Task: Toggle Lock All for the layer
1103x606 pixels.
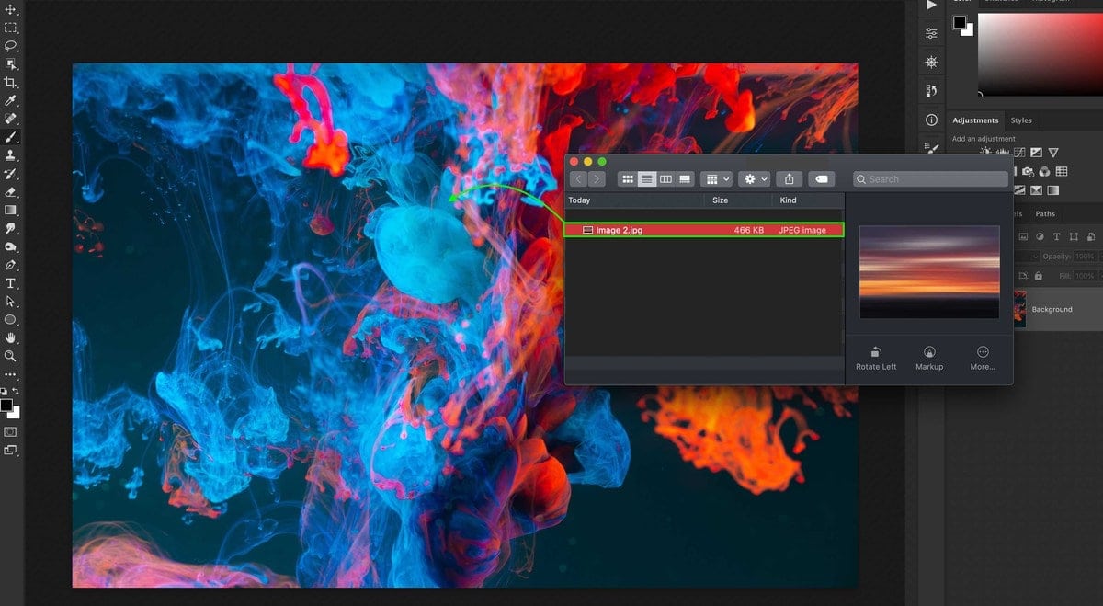Action: (x=1039, y=276)
